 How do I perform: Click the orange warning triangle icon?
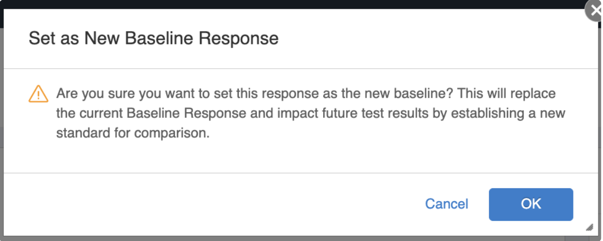click(x=38, y=94)
